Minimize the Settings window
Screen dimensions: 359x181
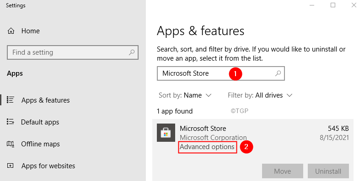point(312,5)
